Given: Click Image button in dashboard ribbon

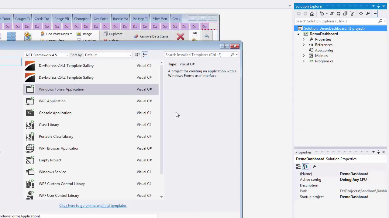Looking at the screenshot, I should [84, 34].
